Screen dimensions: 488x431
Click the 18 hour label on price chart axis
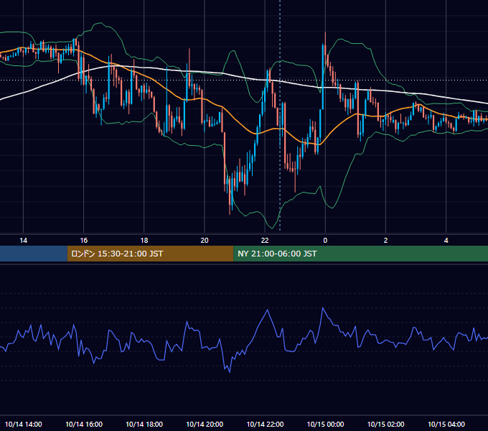tap(144, 240)
